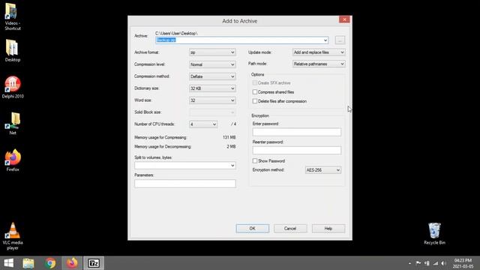The width and height of the screenshot is (480, 270).
Task: Switch to Firefox in the taskbar
Action: pos(72,263)
